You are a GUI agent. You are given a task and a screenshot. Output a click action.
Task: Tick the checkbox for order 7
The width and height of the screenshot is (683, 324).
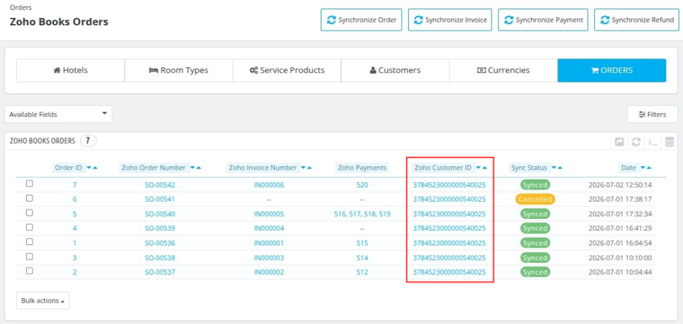[29, 184]
